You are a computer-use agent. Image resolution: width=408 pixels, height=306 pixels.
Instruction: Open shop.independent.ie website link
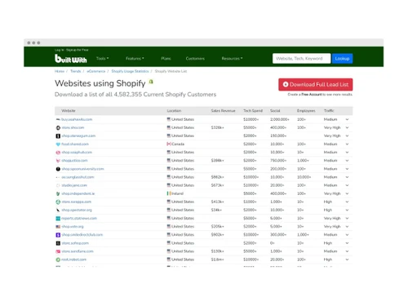[78, 193]
